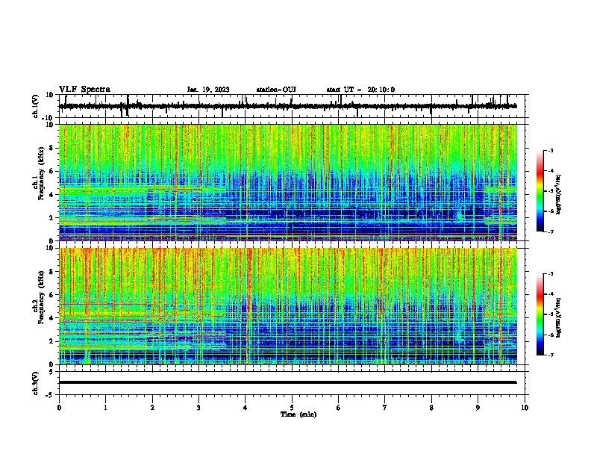Click the ch.1 color bar log(PSD) unit label
Screen dimensions: 591x457
click(559, 194)
